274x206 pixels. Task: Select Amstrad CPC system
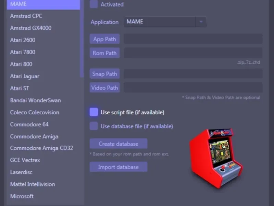click(26, 16)
